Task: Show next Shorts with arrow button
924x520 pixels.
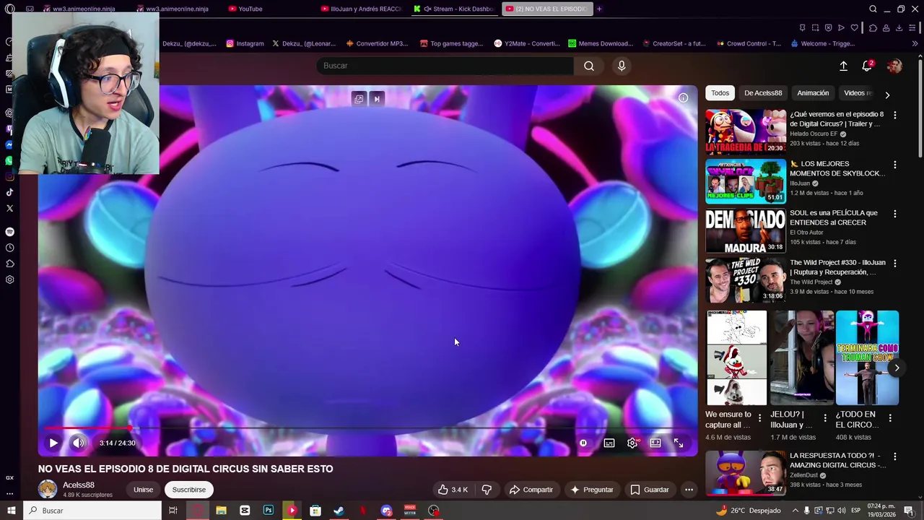Action: point(897,368)
